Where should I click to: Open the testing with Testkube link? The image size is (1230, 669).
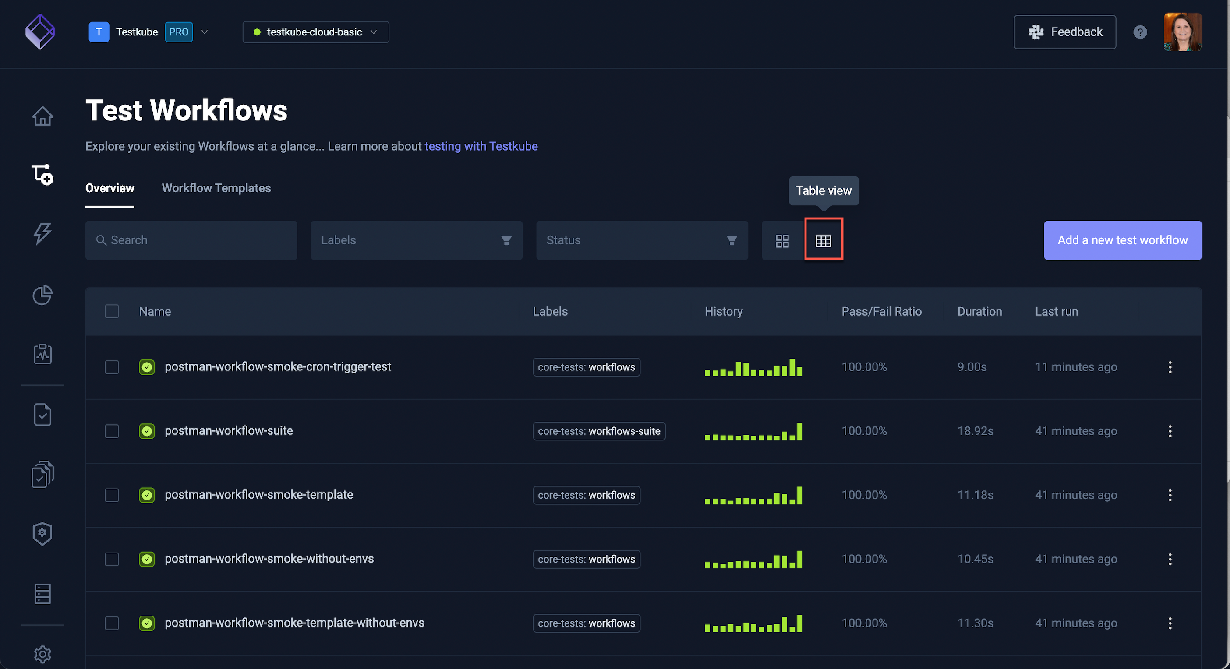click(x=481, y=146)
